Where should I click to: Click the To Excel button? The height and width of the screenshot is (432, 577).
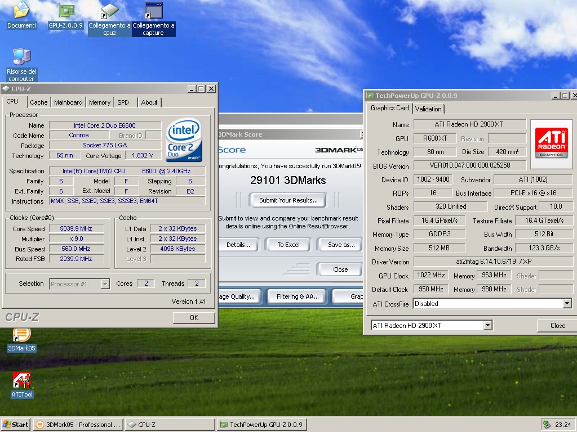[288, 245]
